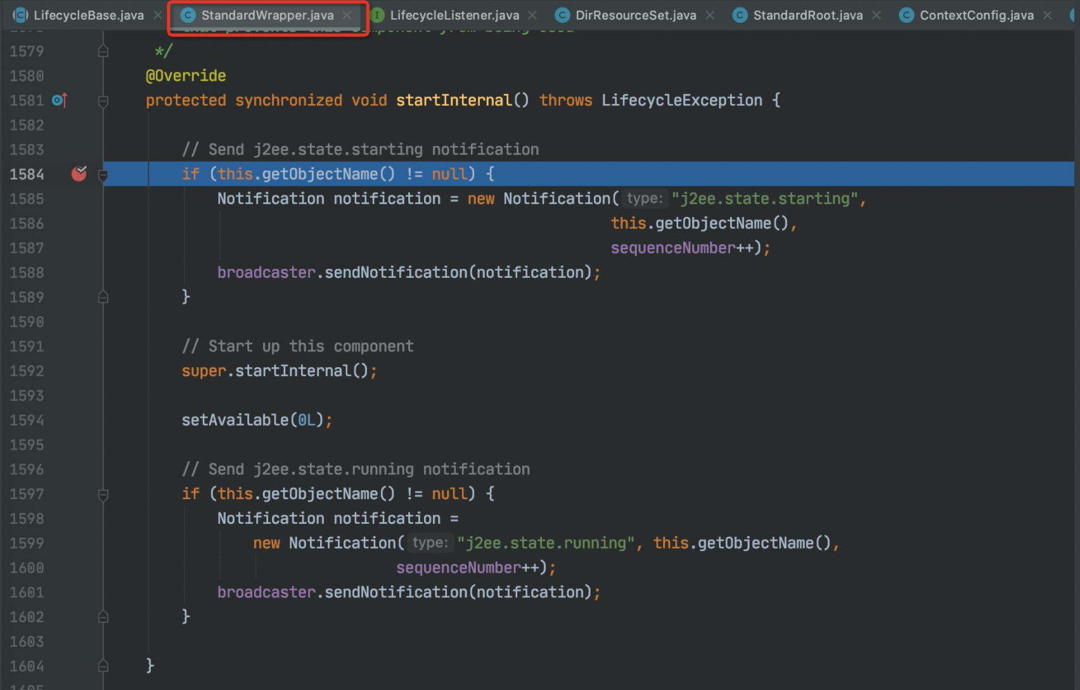Click the class icon on ContextConfig.java tab
This screenshot has width=1080, height=690.
[906, 15]
